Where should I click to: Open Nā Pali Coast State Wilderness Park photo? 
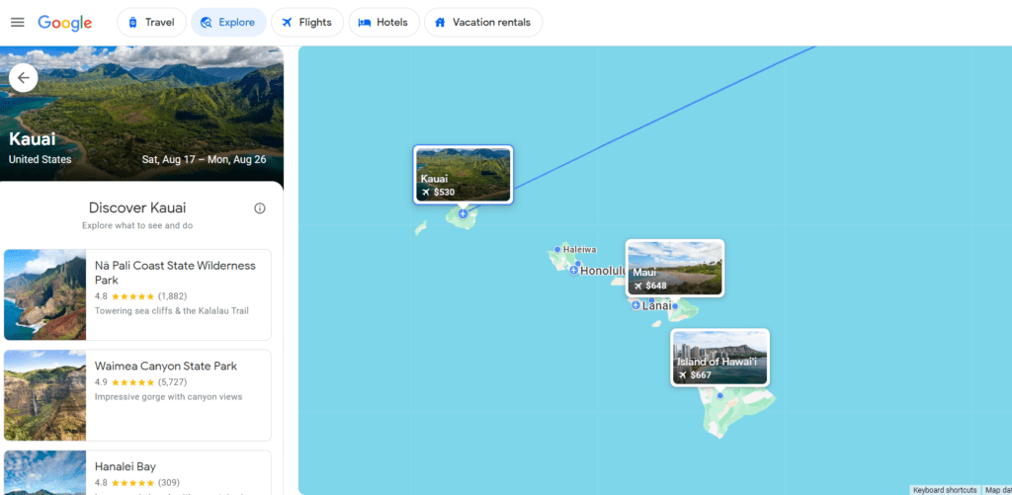45,295
